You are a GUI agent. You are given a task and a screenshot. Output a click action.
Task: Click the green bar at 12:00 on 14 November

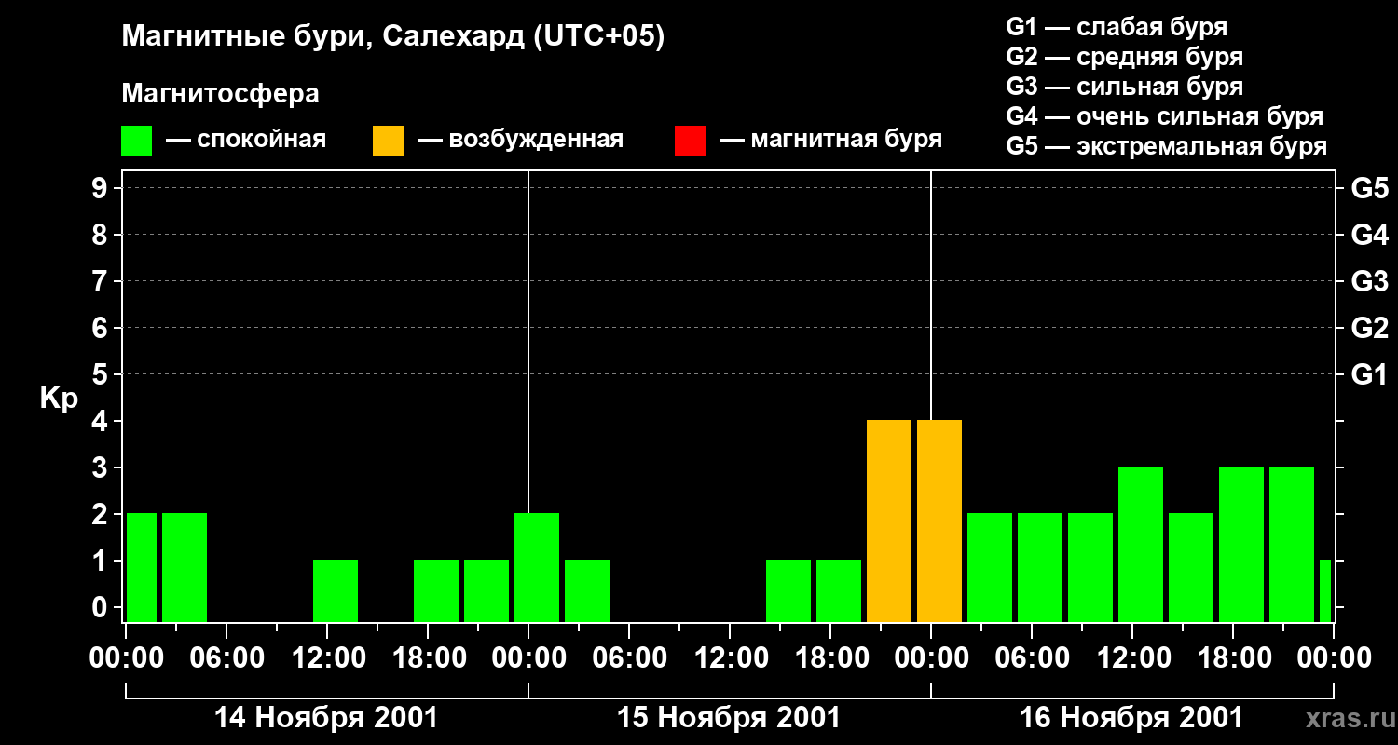coord(336,591)
